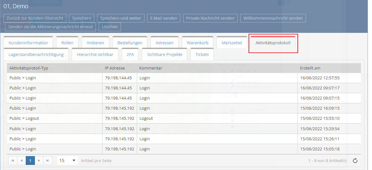Click Willkommensnachricht senden button

(273, 18)
